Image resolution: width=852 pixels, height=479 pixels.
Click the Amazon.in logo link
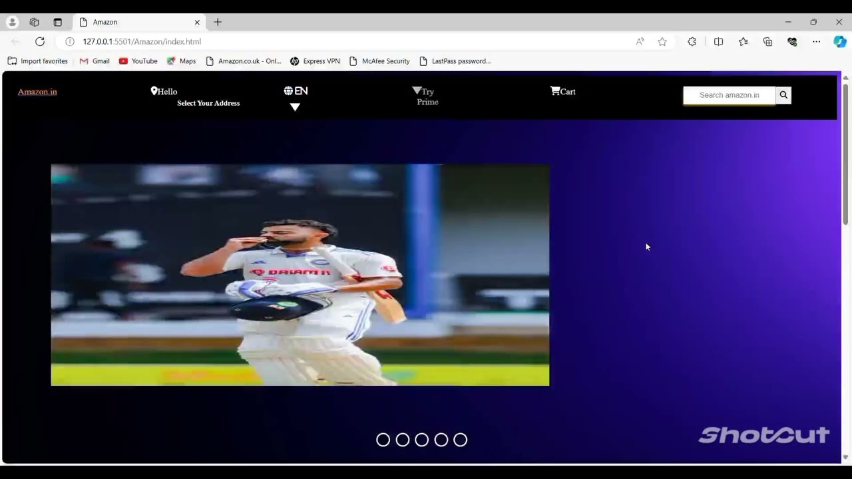[37, 92]
